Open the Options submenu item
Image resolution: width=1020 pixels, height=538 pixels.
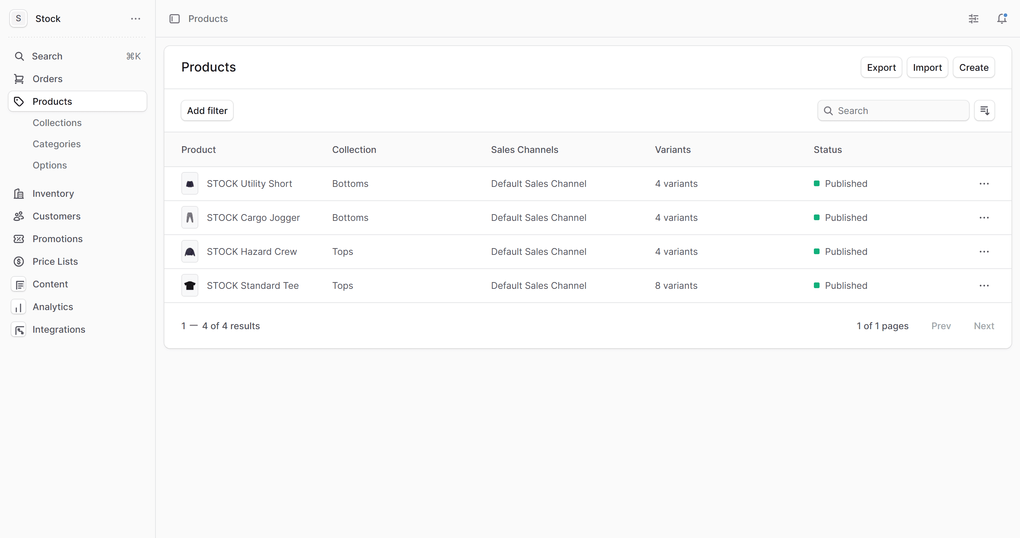pos(50,165)
